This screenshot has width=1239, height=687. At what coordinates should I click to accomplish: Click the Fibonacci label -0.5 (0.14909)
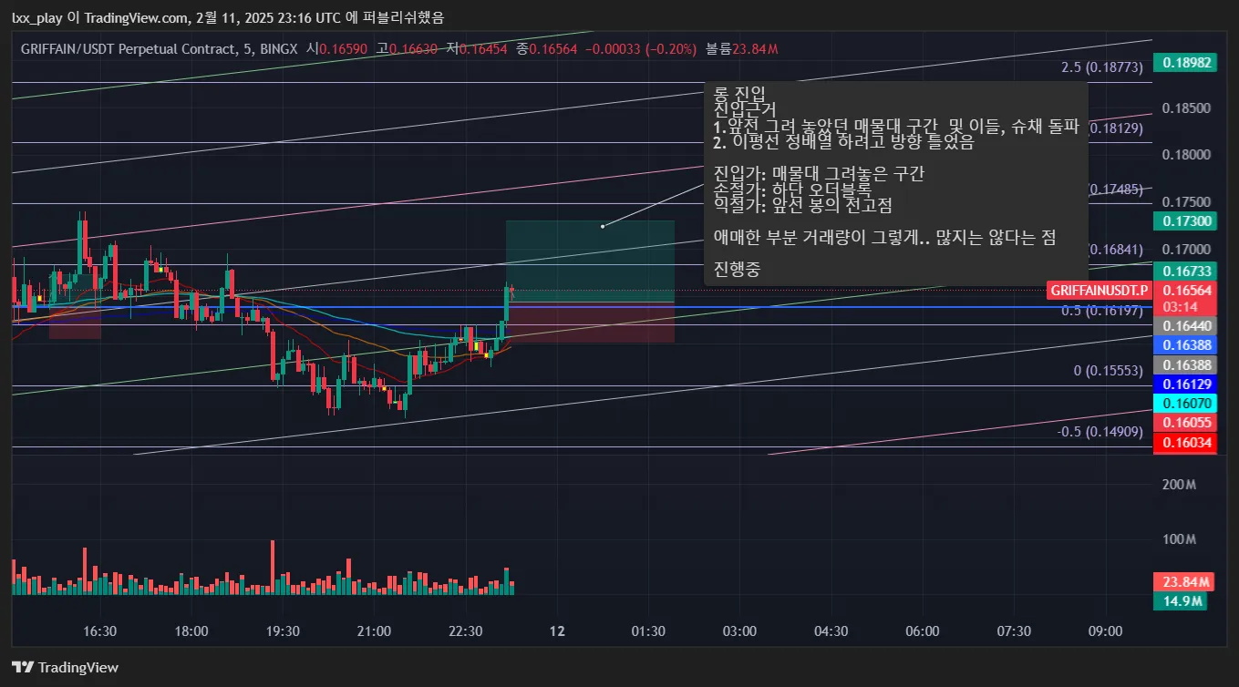(x=1100, y=432)
